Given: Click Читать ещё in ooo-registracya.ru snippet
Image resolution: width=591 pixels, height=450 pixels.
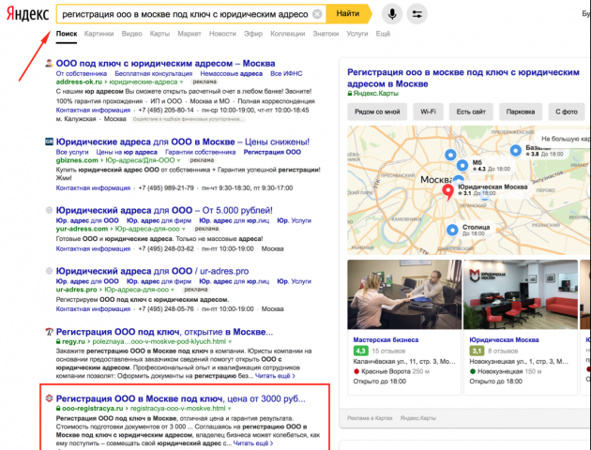Looking at the screenshot, I should (253, 443).
